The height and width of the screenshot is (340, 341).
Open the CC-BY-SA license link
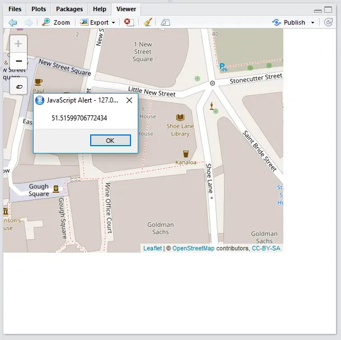[x=266, y=248]
